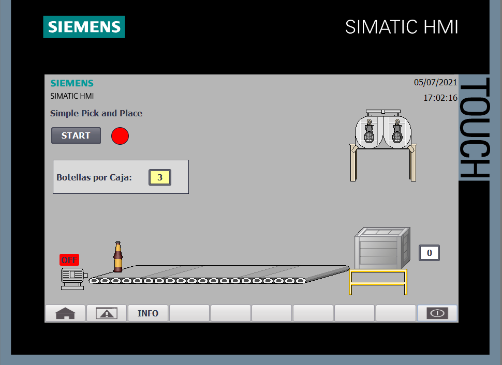Open the INFO screen
The image size is (502, 365).
(x=148, y=313)
